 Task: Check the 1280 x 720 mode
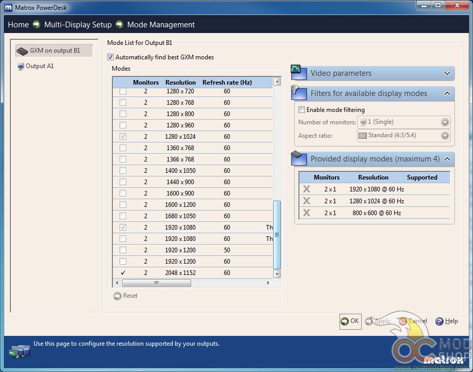123,91
